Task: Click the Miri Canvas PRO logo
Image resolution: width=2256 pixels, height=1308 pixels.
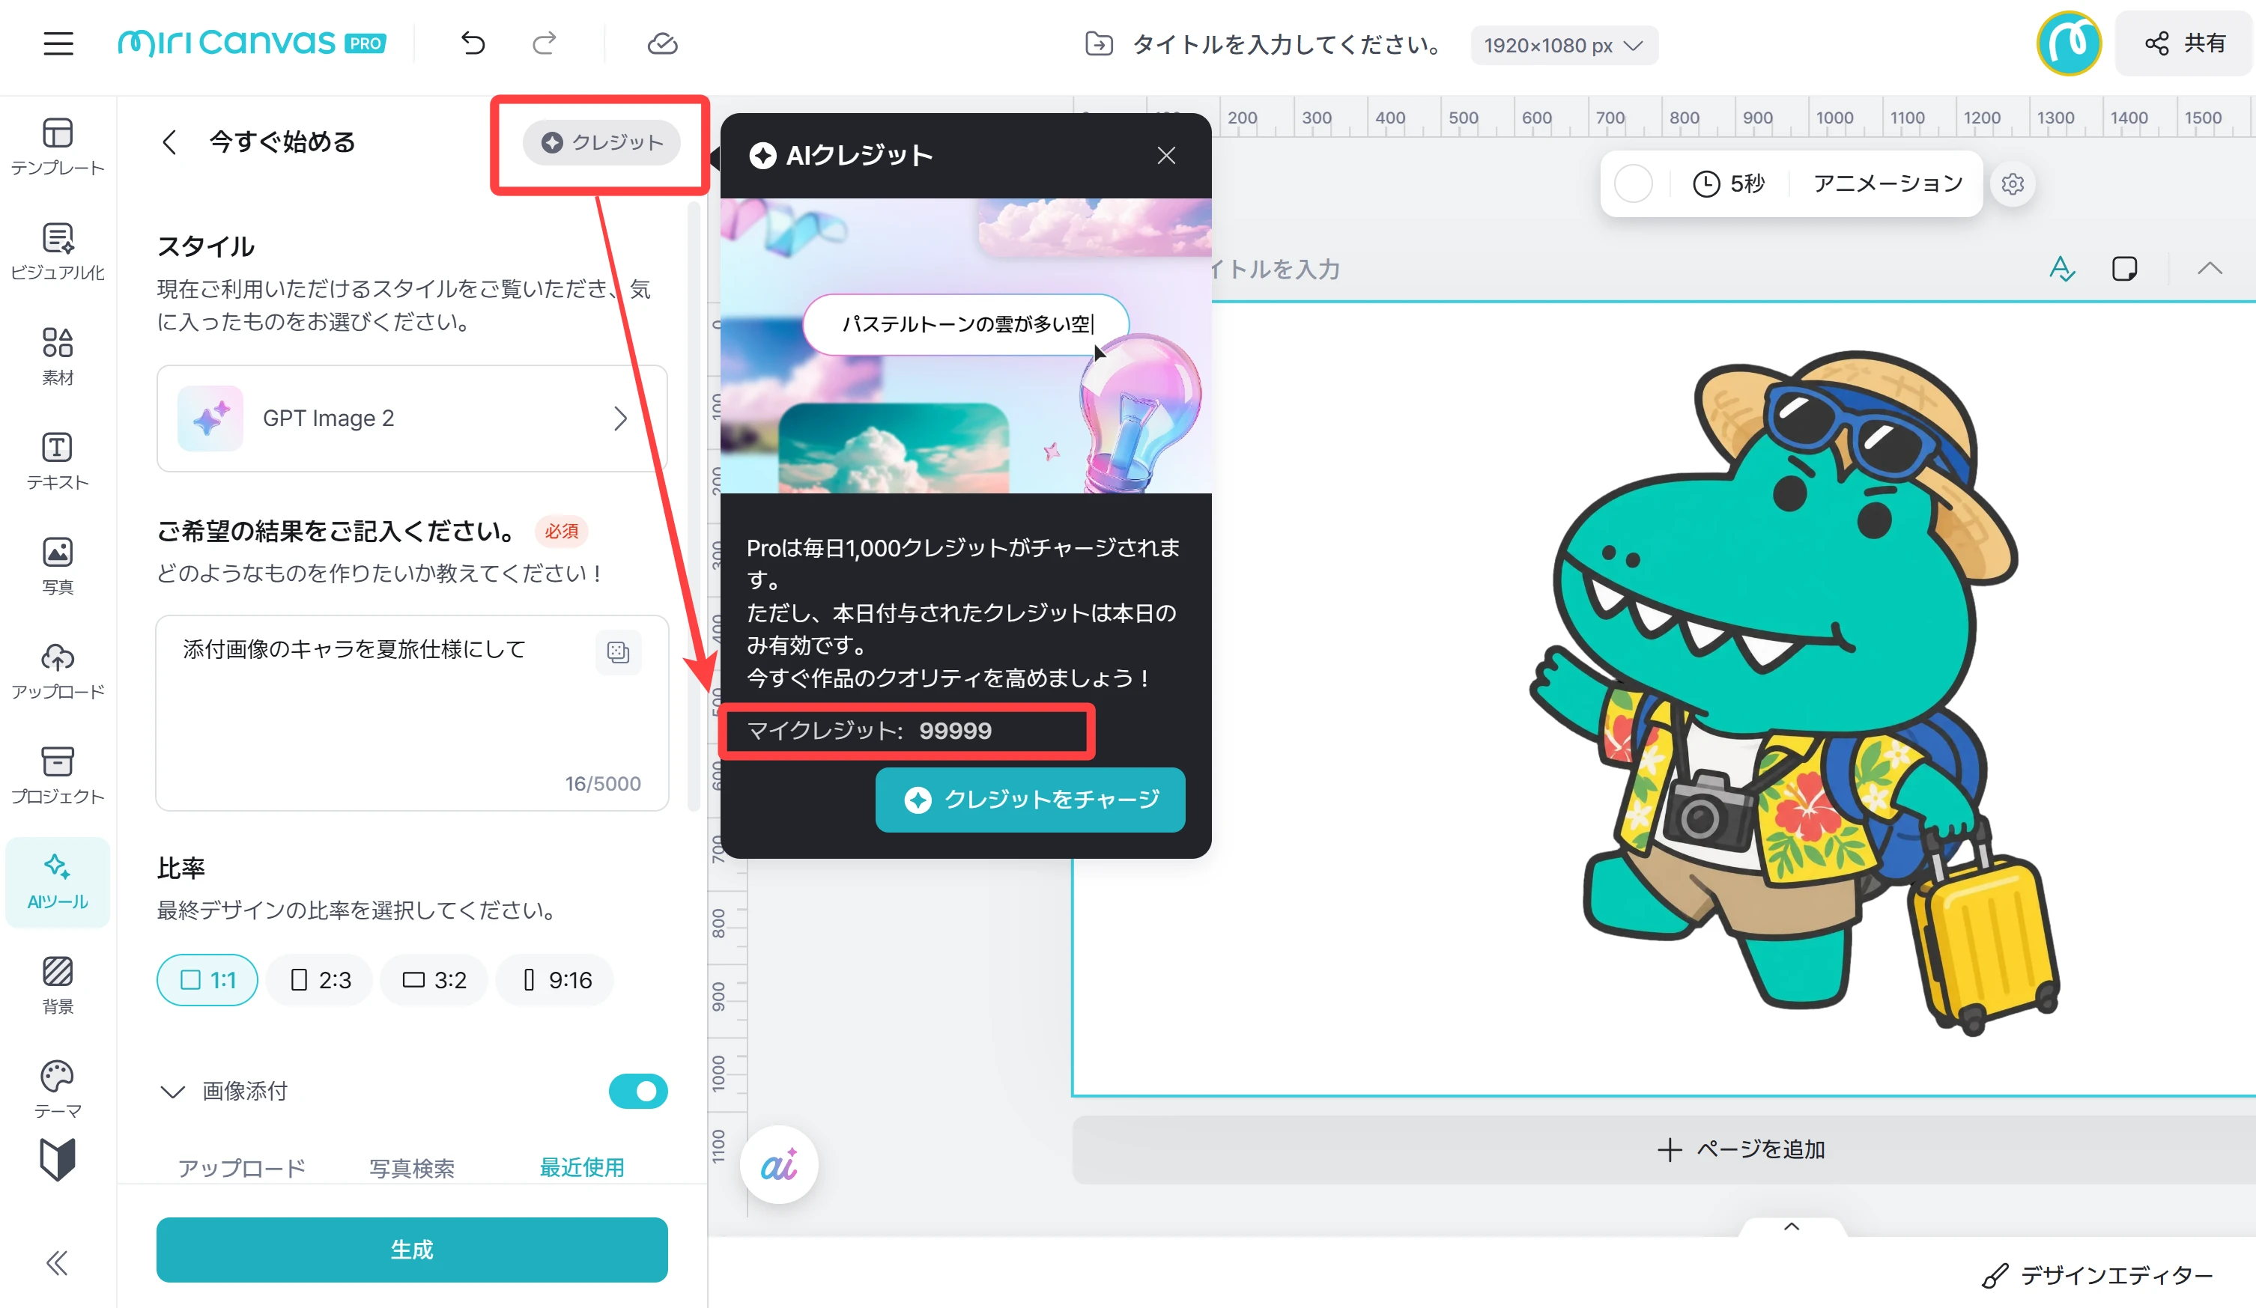Action: [x=252, y=43]
